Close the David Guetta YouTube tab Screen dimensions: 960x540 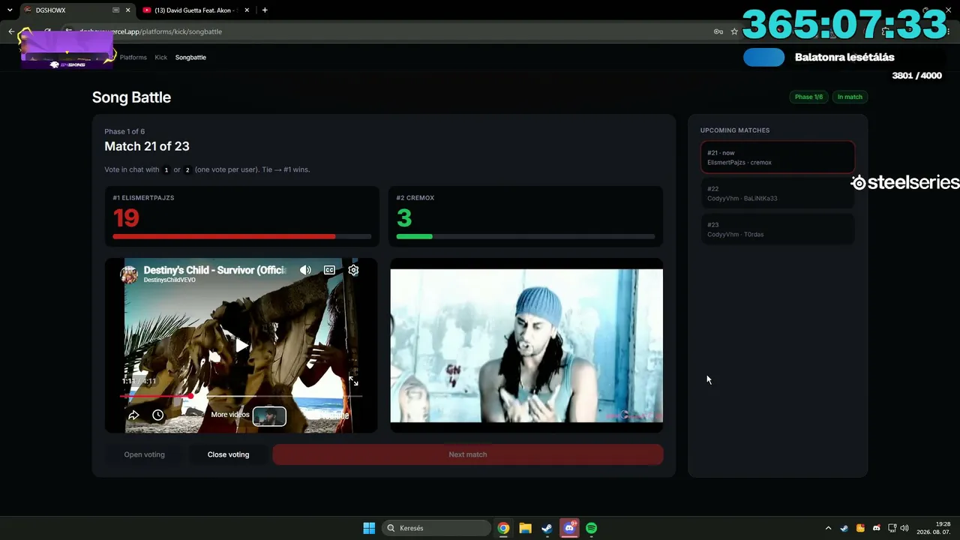(247, 10)
